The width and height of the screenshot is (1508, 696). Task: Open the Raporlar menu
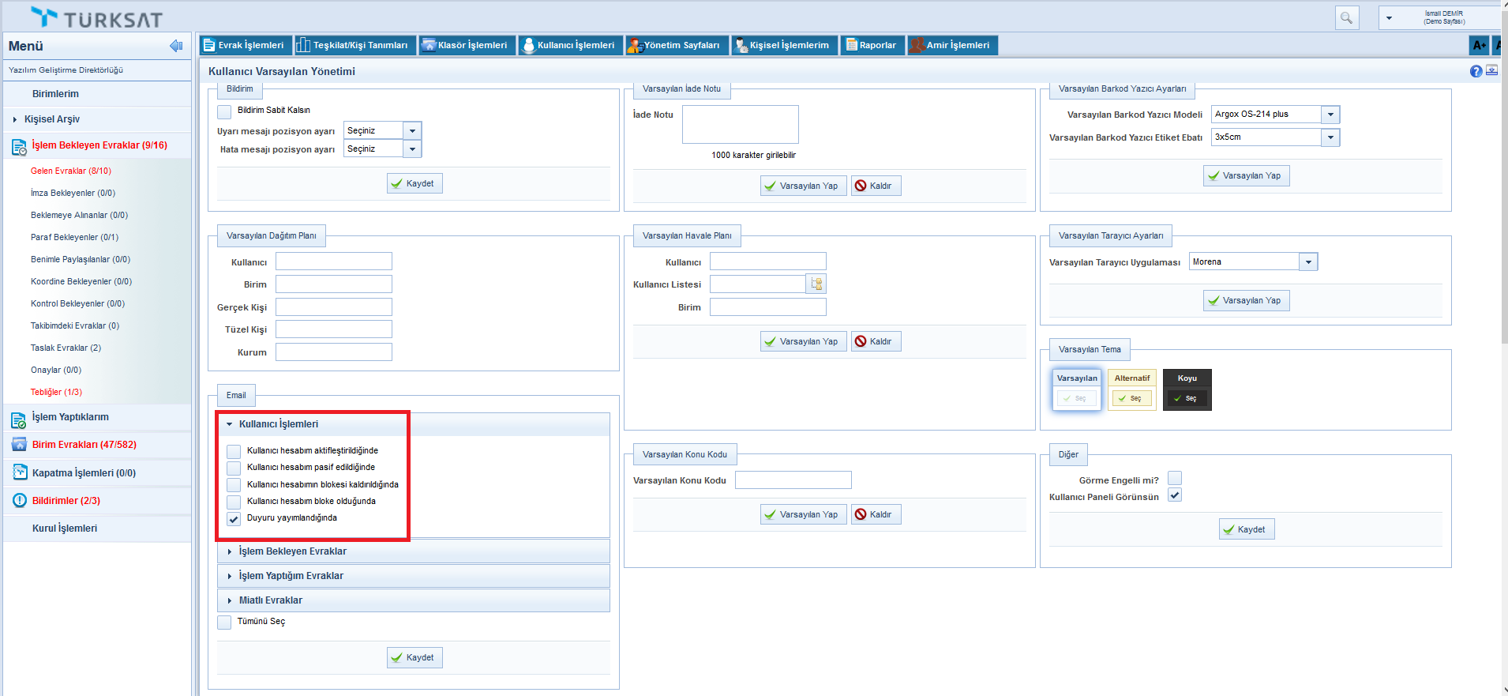[x=872, y=45]
